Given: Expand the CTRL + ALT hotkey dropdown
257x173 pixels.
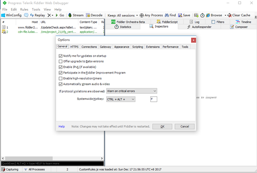Looking at the screenshot, I should (121, 99).
